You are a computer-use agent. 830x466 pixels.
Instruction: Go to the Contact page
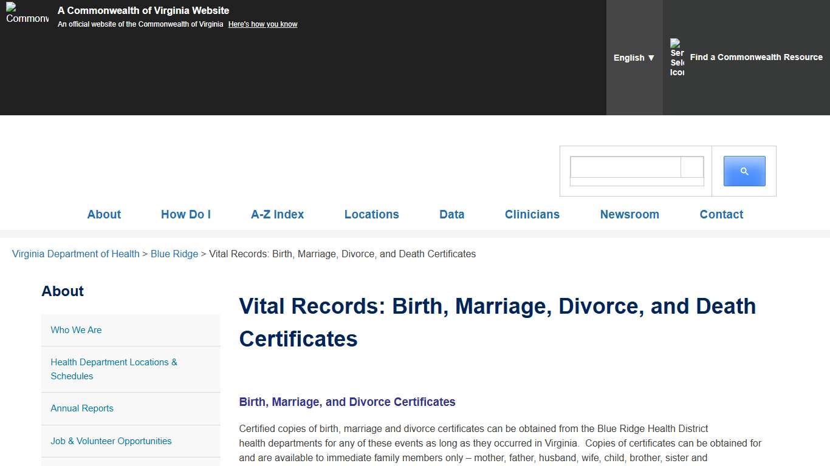721,214
